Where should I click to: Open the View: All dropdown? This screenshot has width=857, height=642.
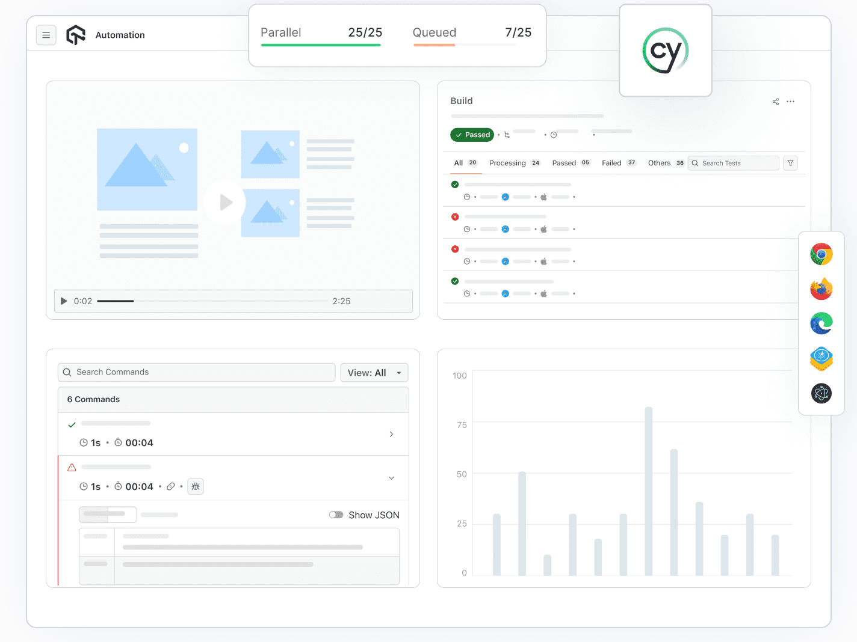pos(374,372)
